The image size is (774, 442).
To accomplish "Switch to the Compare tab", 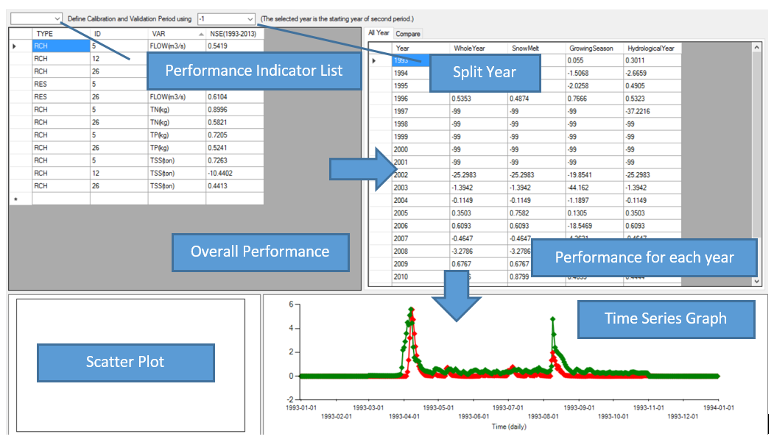I will (x=408, y=34).
